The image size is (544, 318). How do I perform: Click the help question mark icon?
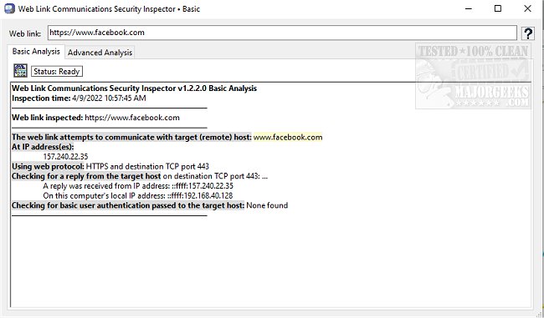click(528, 33)
